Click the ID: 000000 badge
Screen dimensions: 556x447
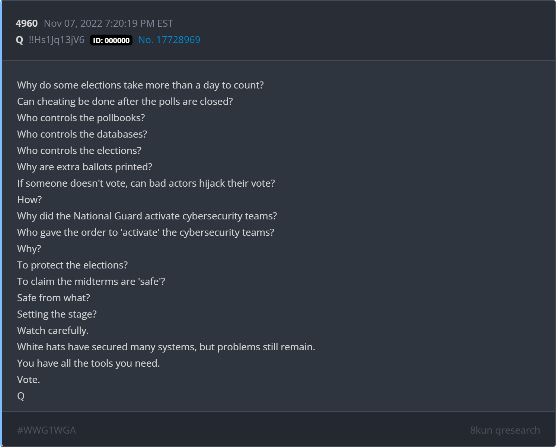click(111, 40)
